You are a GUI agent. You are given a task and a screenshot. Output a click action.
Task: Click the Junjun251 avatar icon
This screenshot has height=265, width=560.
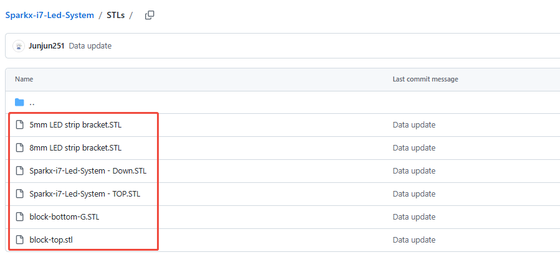tap(19, 46)
